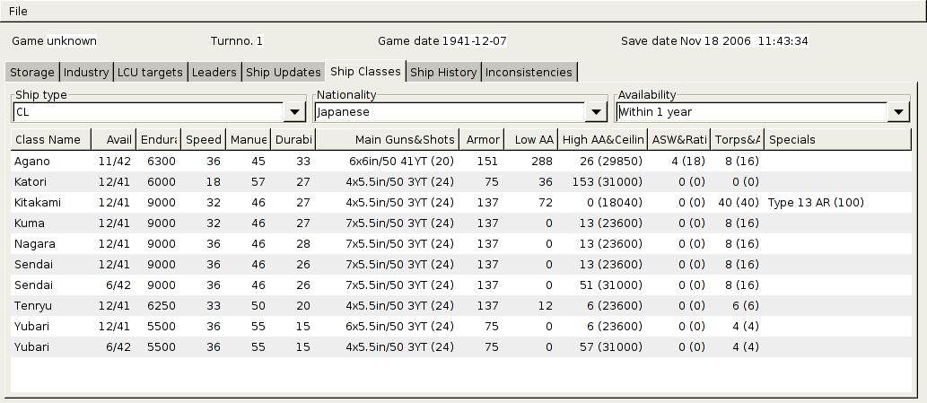Open the File menu
This screenshot has height=403, width=927.
18,12
